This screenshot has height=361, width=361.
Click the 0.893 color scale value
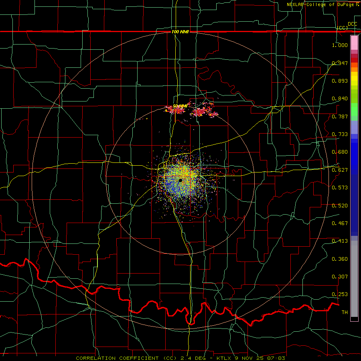pos(340,81)
